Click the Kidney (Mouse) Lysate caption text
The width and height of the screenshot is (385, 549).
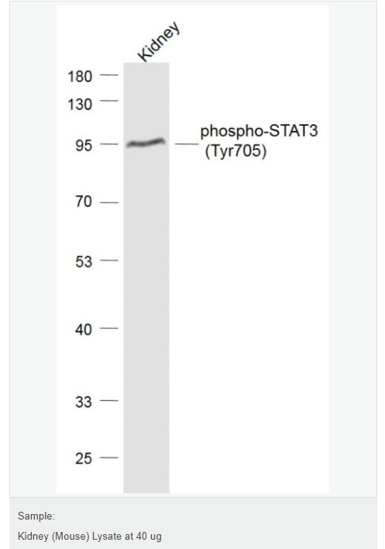pyautogui.click(x=90, y=537)
